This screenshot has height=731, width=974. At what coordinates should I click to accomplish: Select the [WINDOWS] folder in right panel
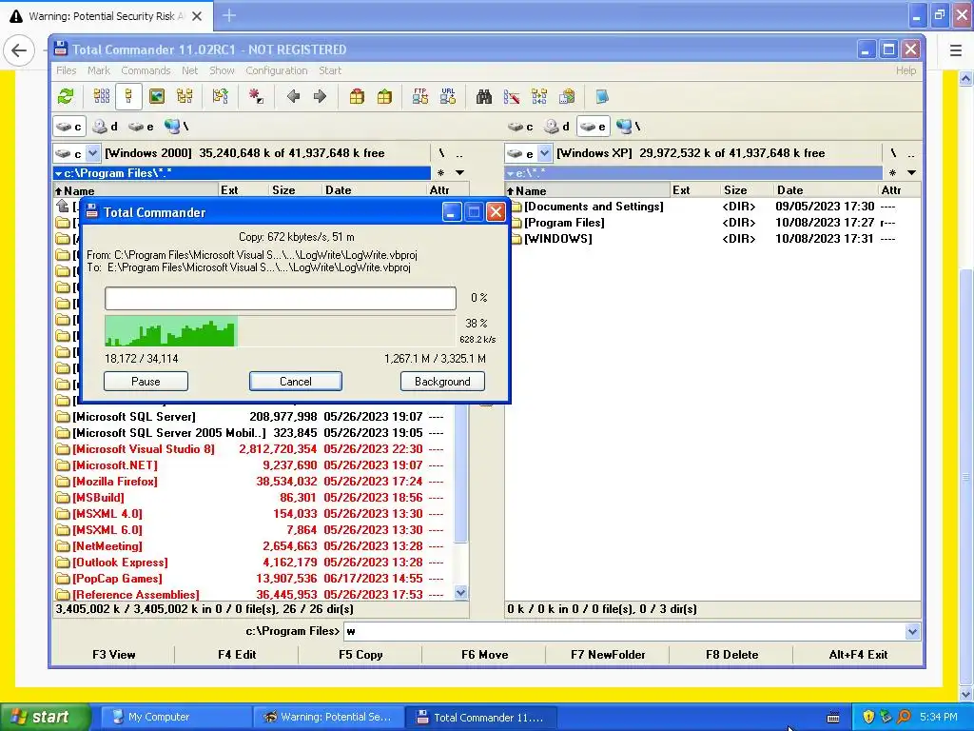tap(557, 239)
